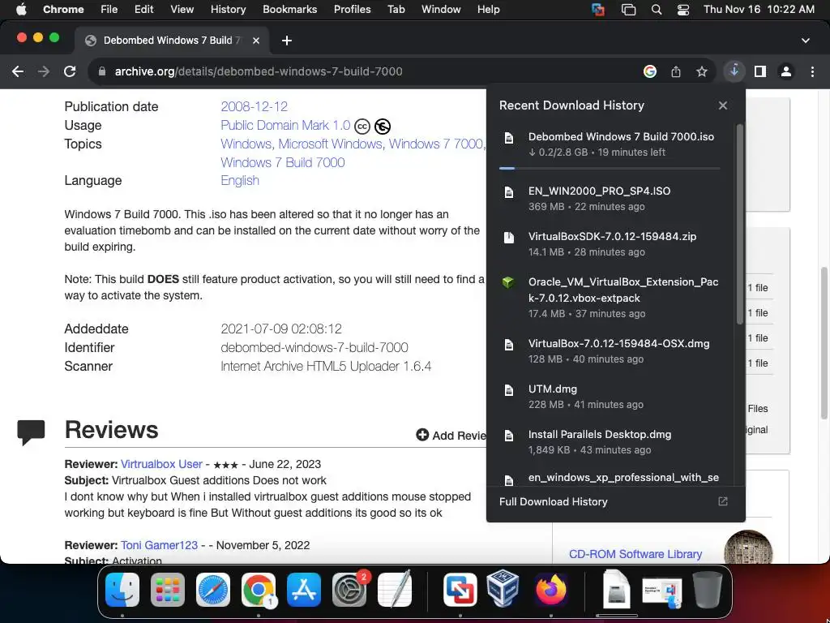Click the page vertical scrollbar

824,343
